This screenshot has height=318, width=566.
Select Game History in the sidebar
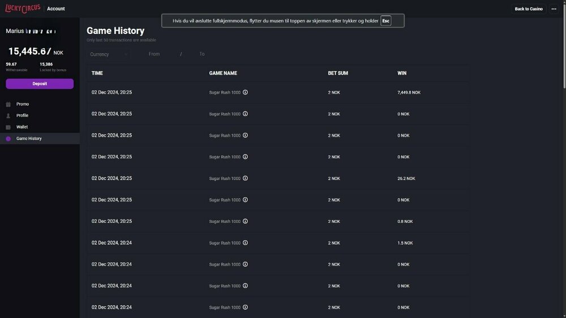(x=28, y=139)
